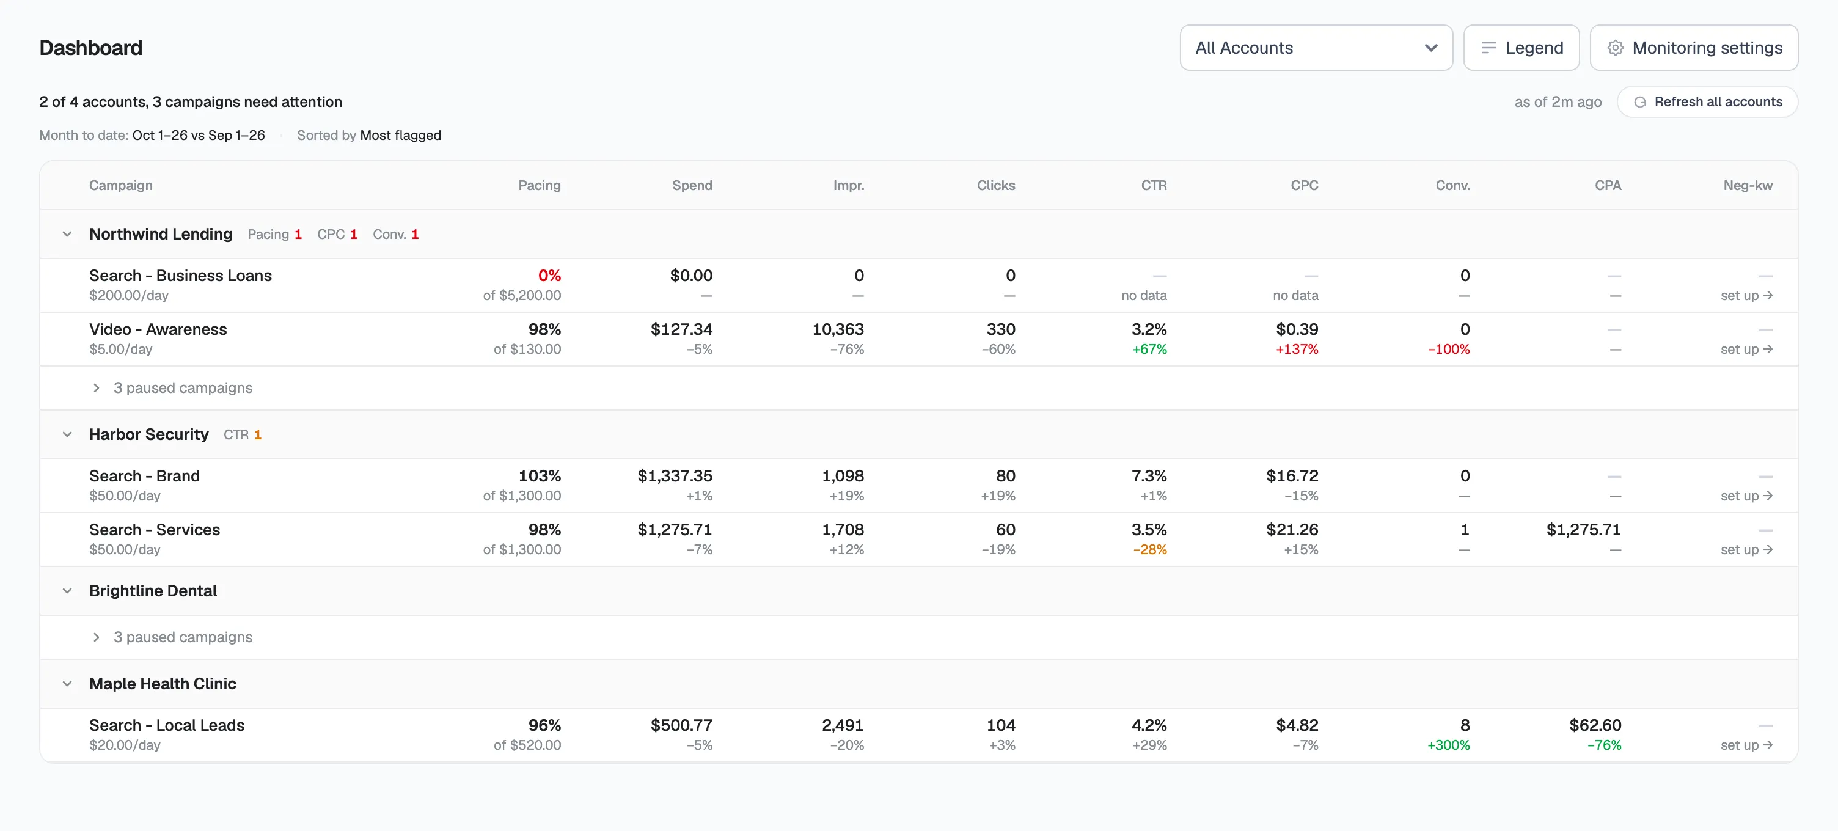Click the CPC 1 flag on Northwind Lending
Viewport: 1838px width, 831px height.
pos(337,234)
